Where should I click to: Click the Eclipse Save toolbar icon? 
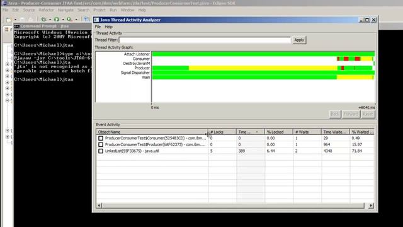coord(23,20)
